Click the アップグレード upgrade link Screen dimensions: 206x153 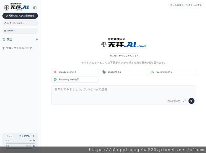(x=27, y=136)
